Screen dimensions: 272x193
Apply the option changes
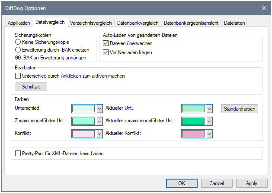coord(252,183)
